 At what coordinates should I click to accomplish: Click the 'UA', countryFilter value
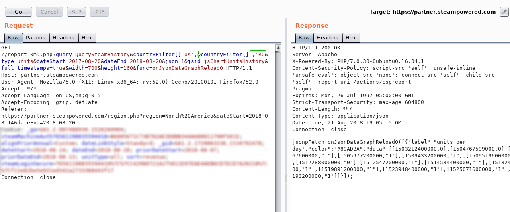tap(190, 55)
